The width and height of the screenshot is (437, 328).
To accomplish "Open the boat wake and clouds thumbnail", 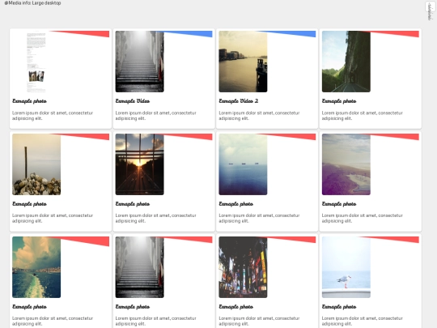I will click(x=36, y=267).
